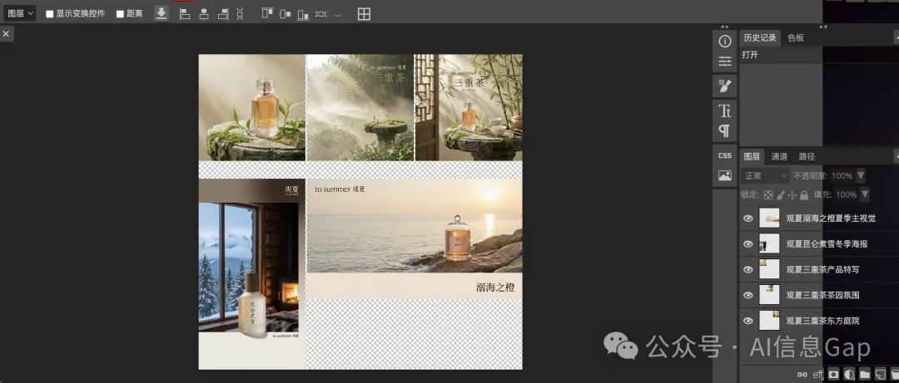Click the 观夏溺海之橙夏季主视觉 layer thumbnail
The height and width of the screenshot is (383, 899).
pos(769,219)
